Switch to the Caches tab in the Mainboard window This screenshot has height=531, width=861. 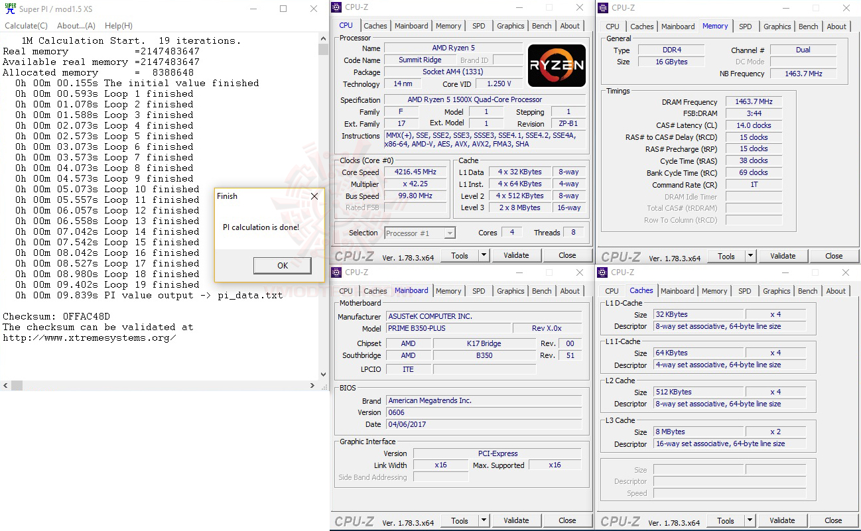(375, 290)
